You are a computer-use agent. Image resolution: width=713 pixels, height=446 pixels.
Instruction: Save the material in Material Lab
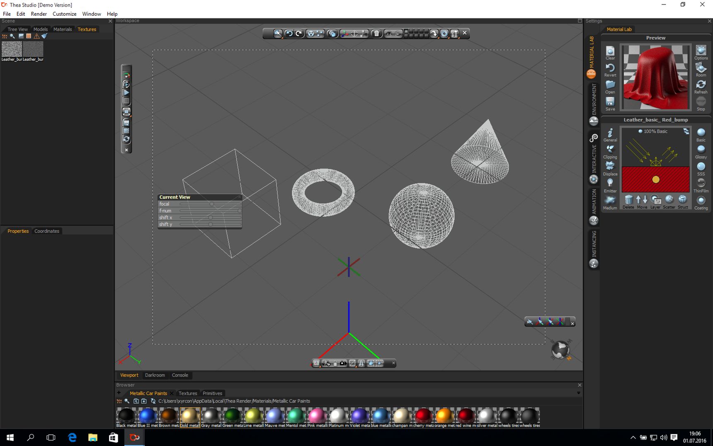(610, 104)
